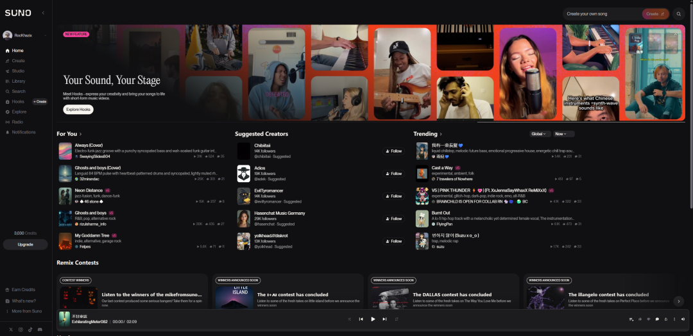Click the search magnifier icon at top right
This screenshot has height=336, width=693.
(x=678, y=13)
